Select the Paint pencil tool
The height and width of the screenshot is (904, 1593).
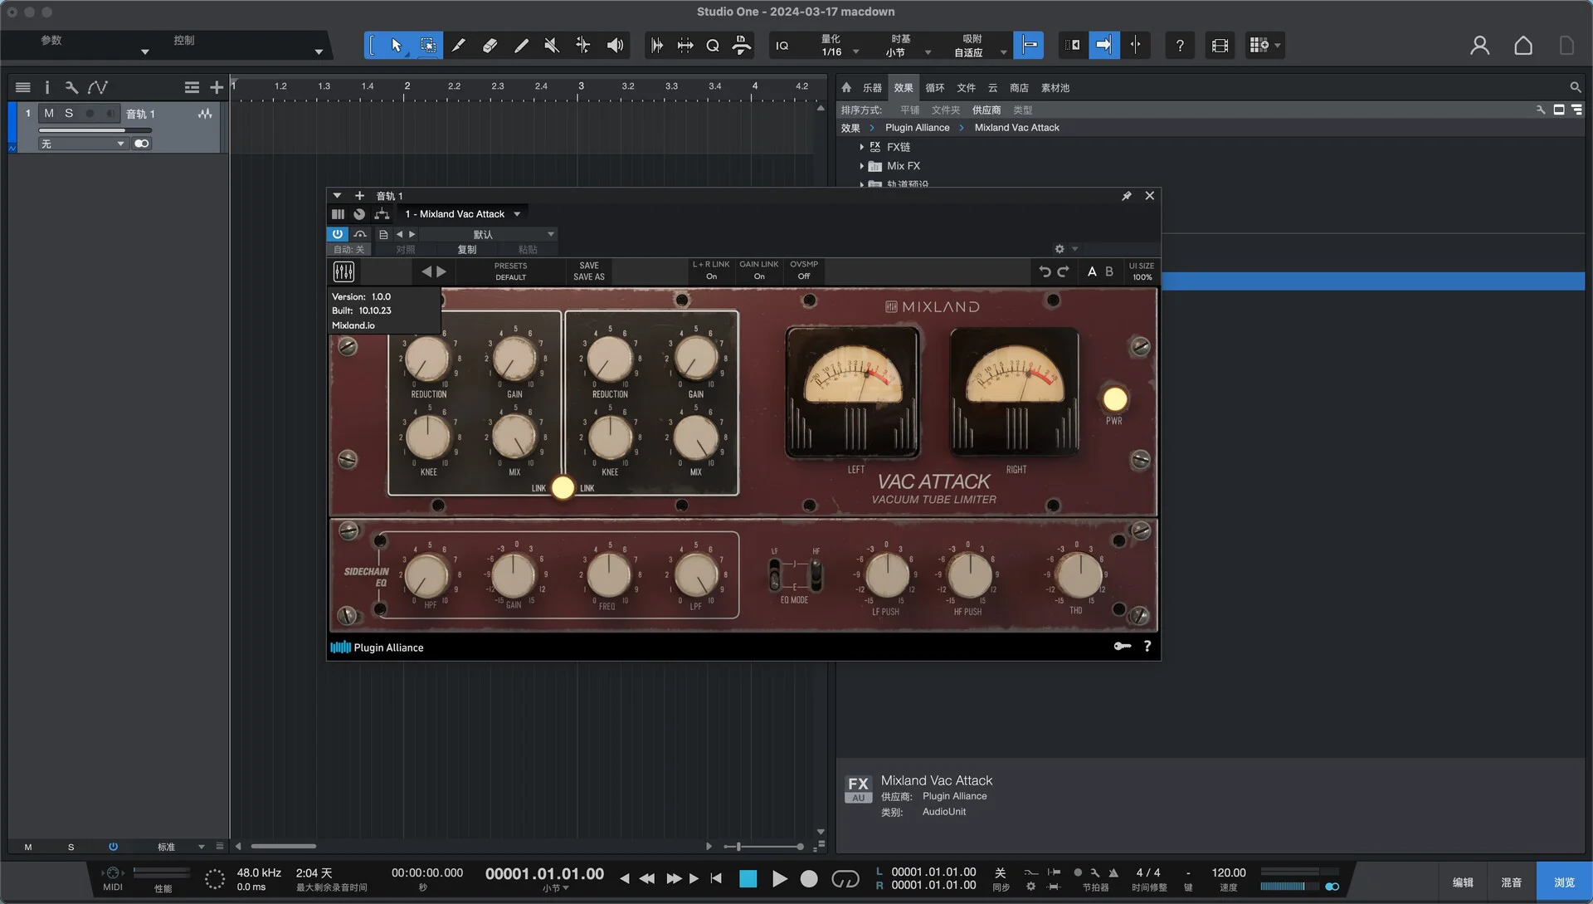[x=521, y=45]
